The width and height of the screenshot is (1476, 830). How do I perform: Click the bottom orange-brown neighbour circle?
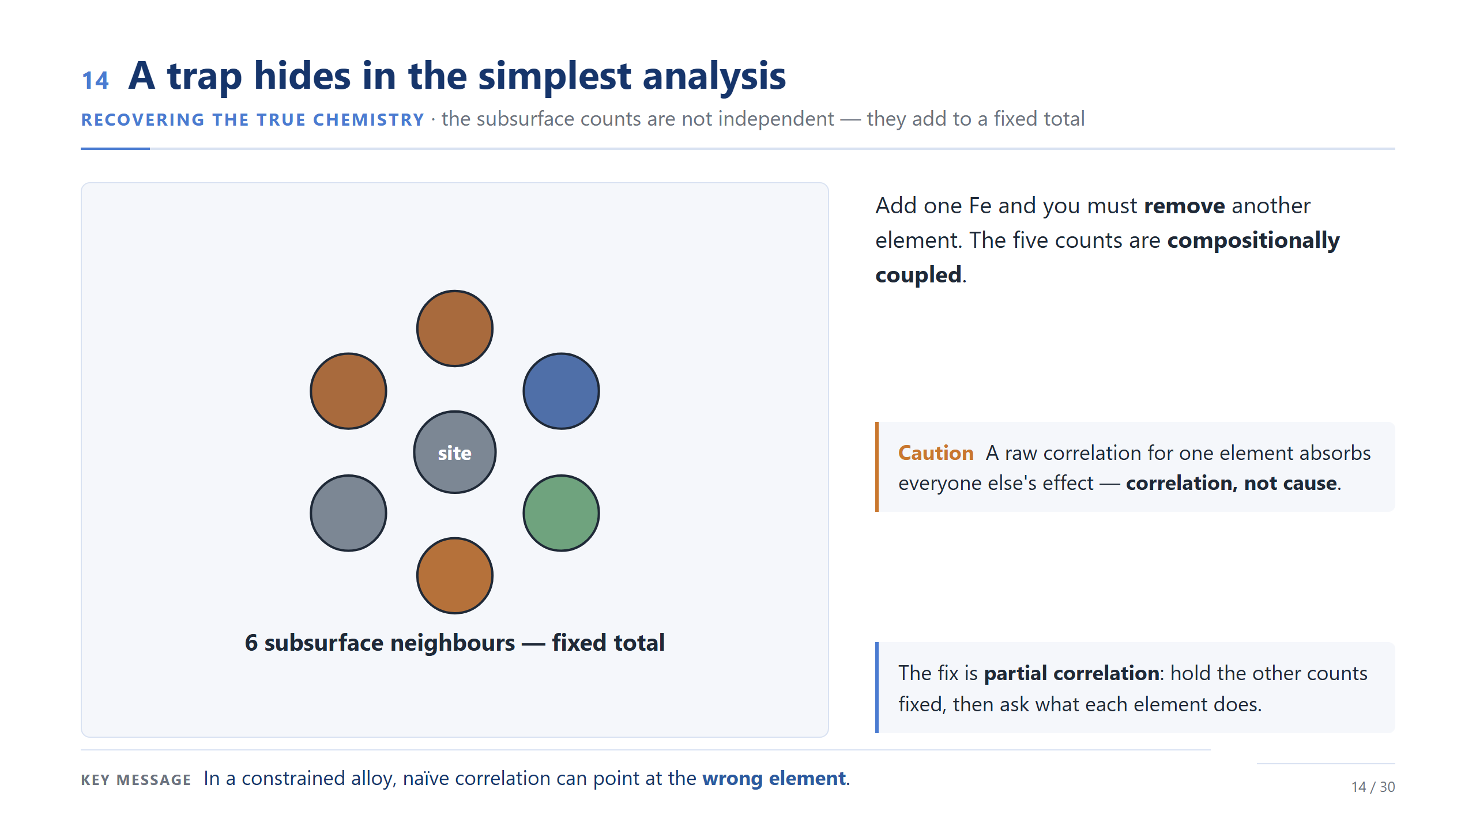point(454,575)
